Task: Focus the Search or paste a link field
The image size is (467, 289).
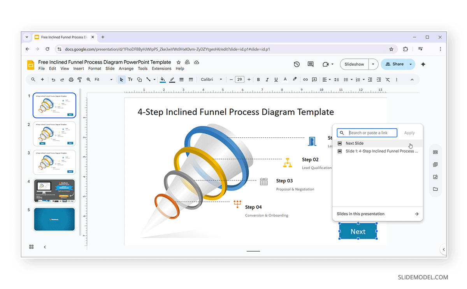Action: [367, 133]
